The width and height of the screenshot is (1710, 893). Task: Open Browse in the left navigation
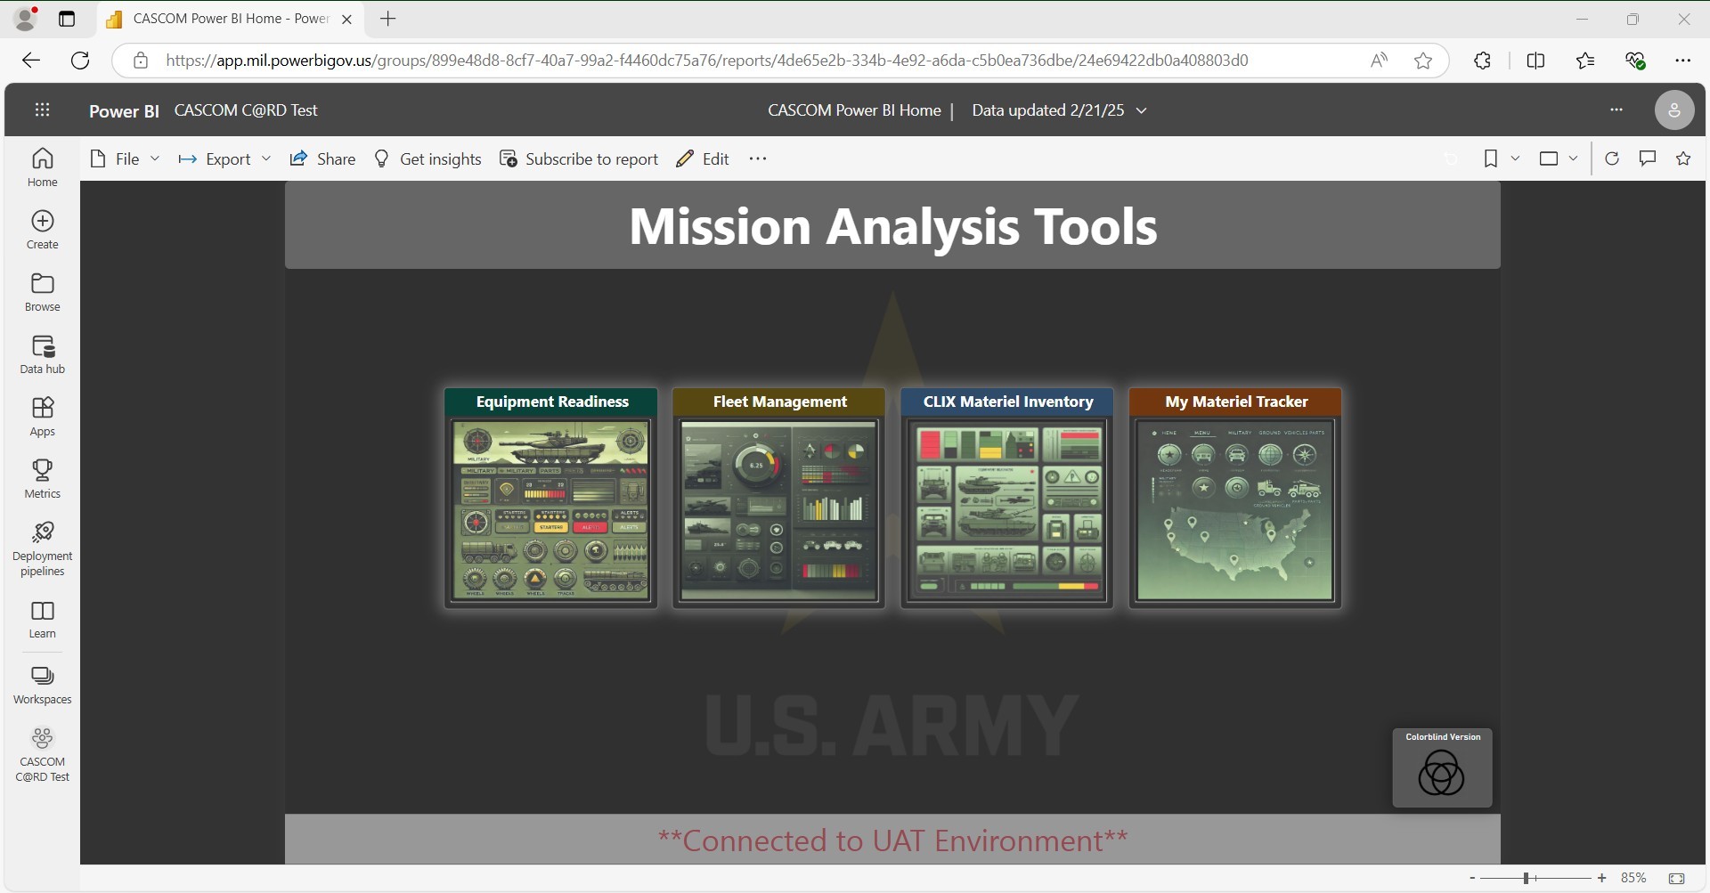pos(42,292)
